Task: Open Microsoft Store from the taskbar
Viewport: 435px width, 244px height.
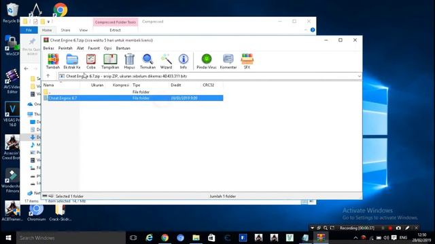Action: [x=211, y=238]
